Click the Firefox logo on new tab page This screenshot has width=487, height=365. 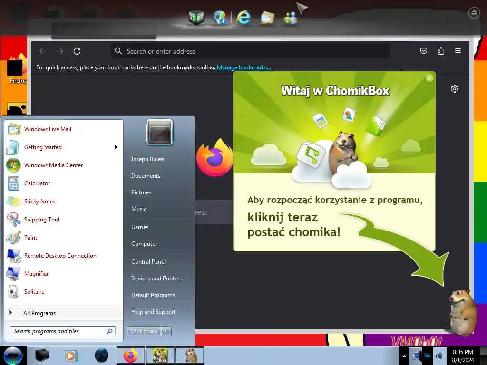coord(214,158)
